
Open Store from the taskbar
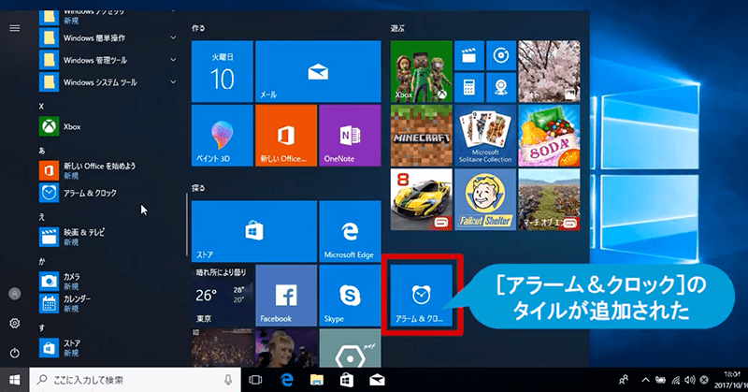347,380
